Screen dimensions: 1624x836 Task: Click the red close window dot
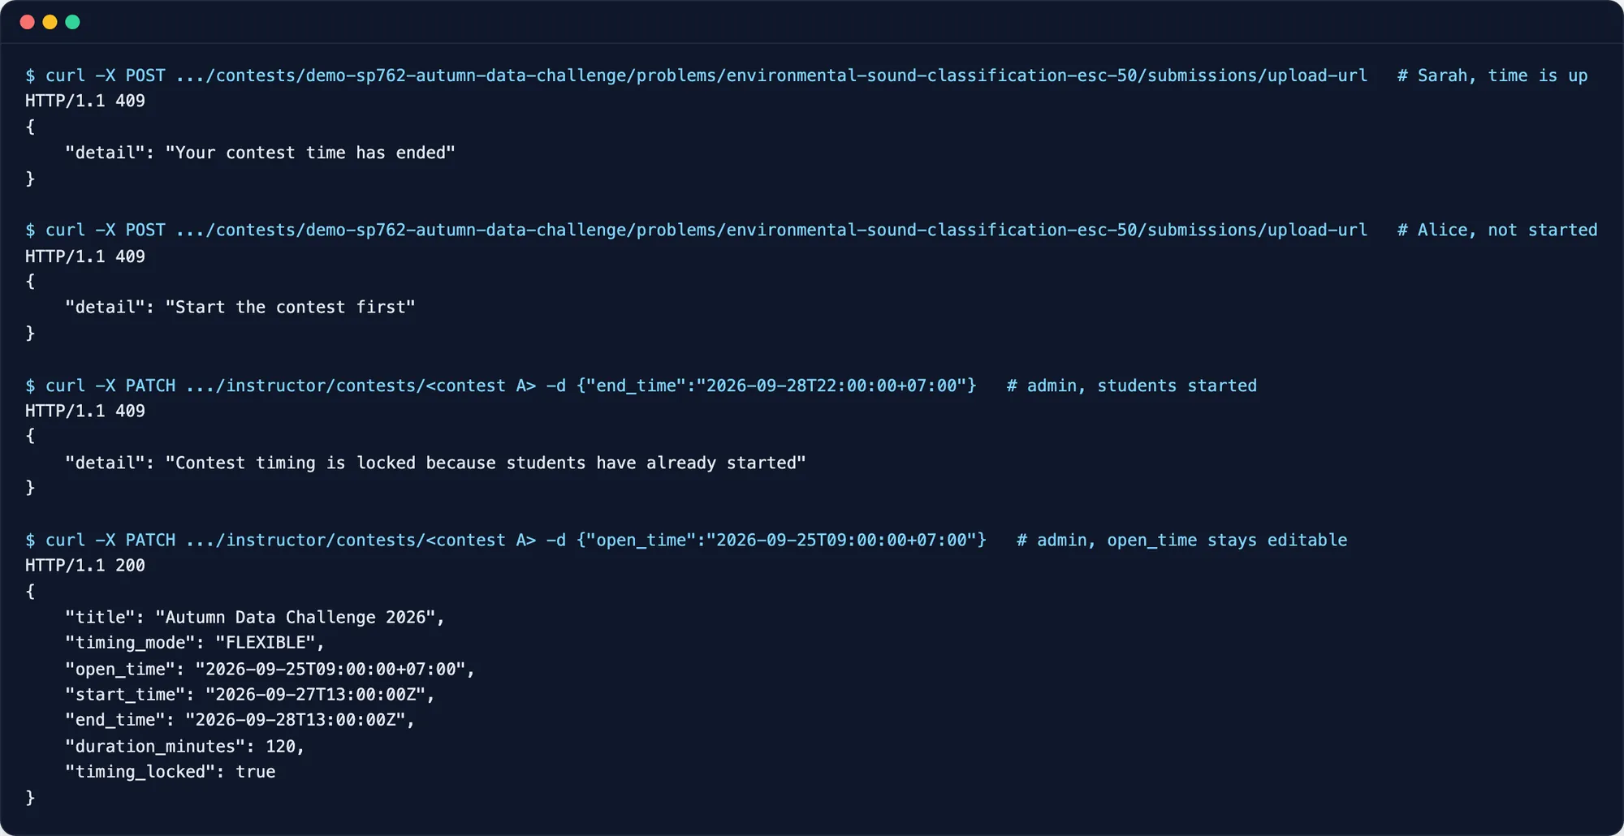[x=27, y=22]
